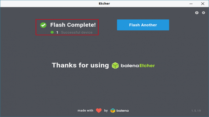Image resolution: width=209 pixels, height=117 pixels.
Task: Minimize the Etcher window
Action: 191,4
